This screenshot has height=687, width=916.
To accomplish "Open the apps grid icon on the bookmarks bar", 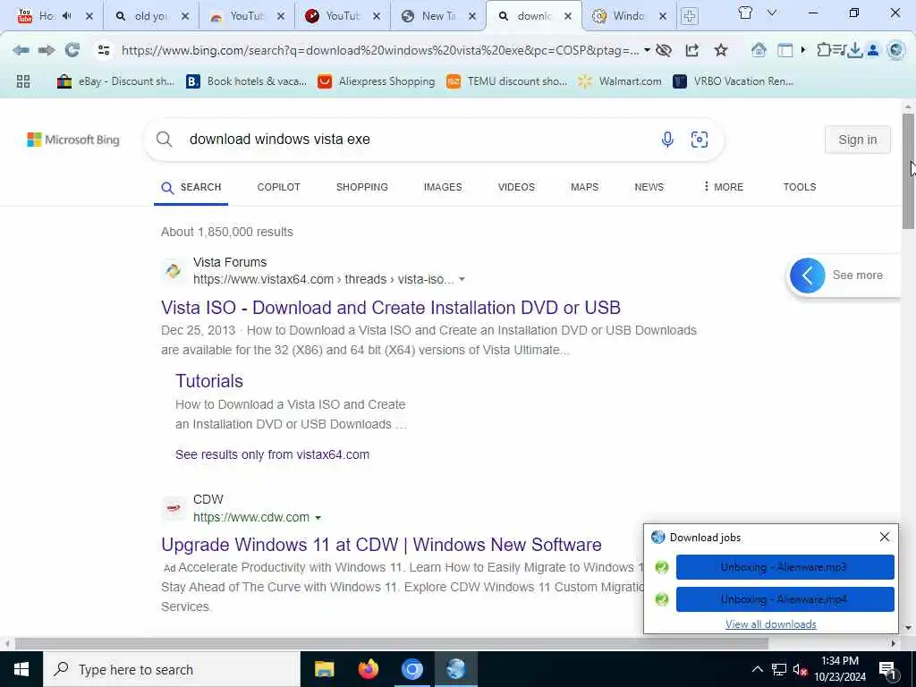I will (23, 81).
